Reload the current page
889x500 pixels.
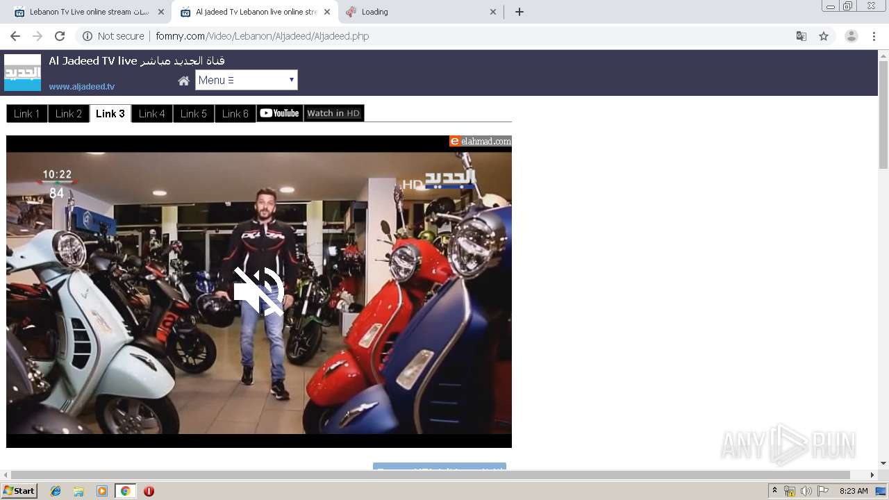pyautogui.click(x=60, y=36)
